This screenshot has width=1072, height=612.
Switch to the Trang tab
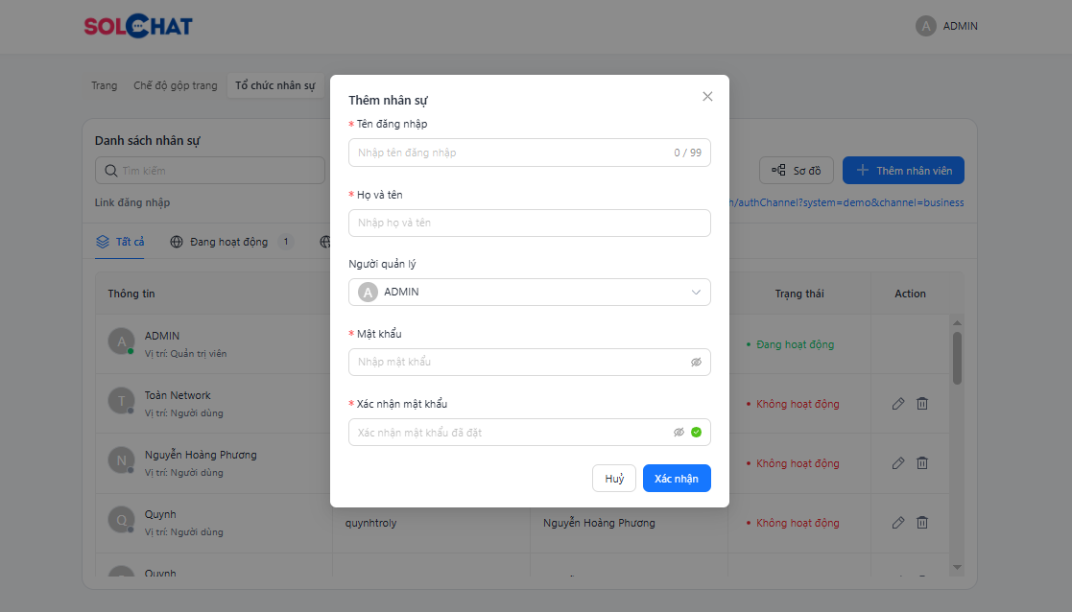pos(104,85)
